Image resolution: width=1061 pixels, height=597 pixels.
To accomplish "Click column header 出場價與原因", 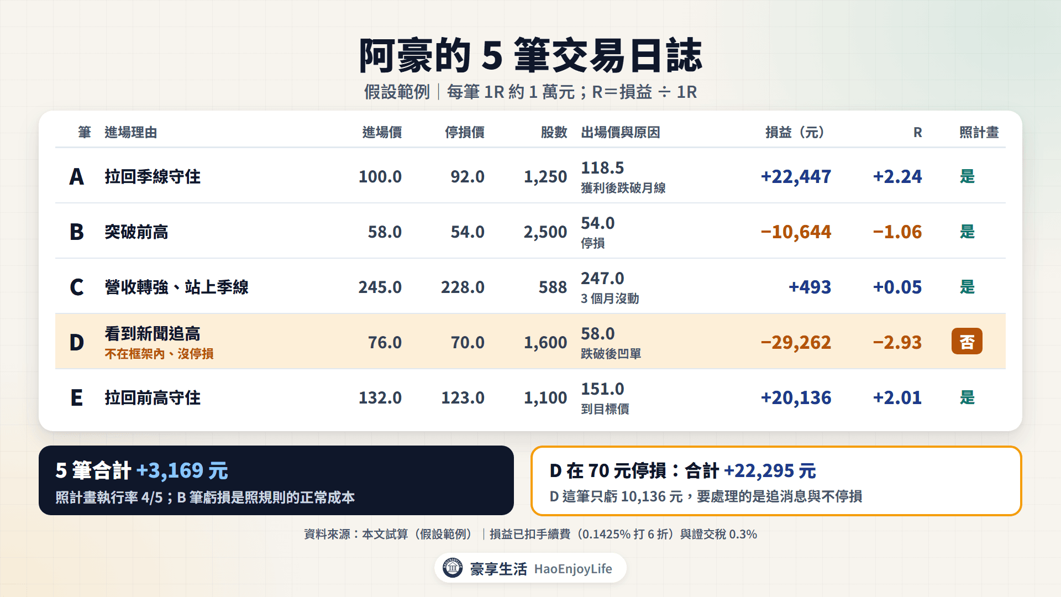I will 621,132.
